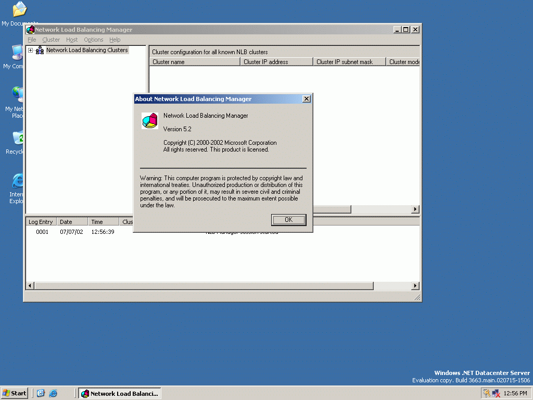This screenshot has height=400, width=533.
Task: Click the 'Version 5.2' text in About dialog
Action: (x=177, y=129)
